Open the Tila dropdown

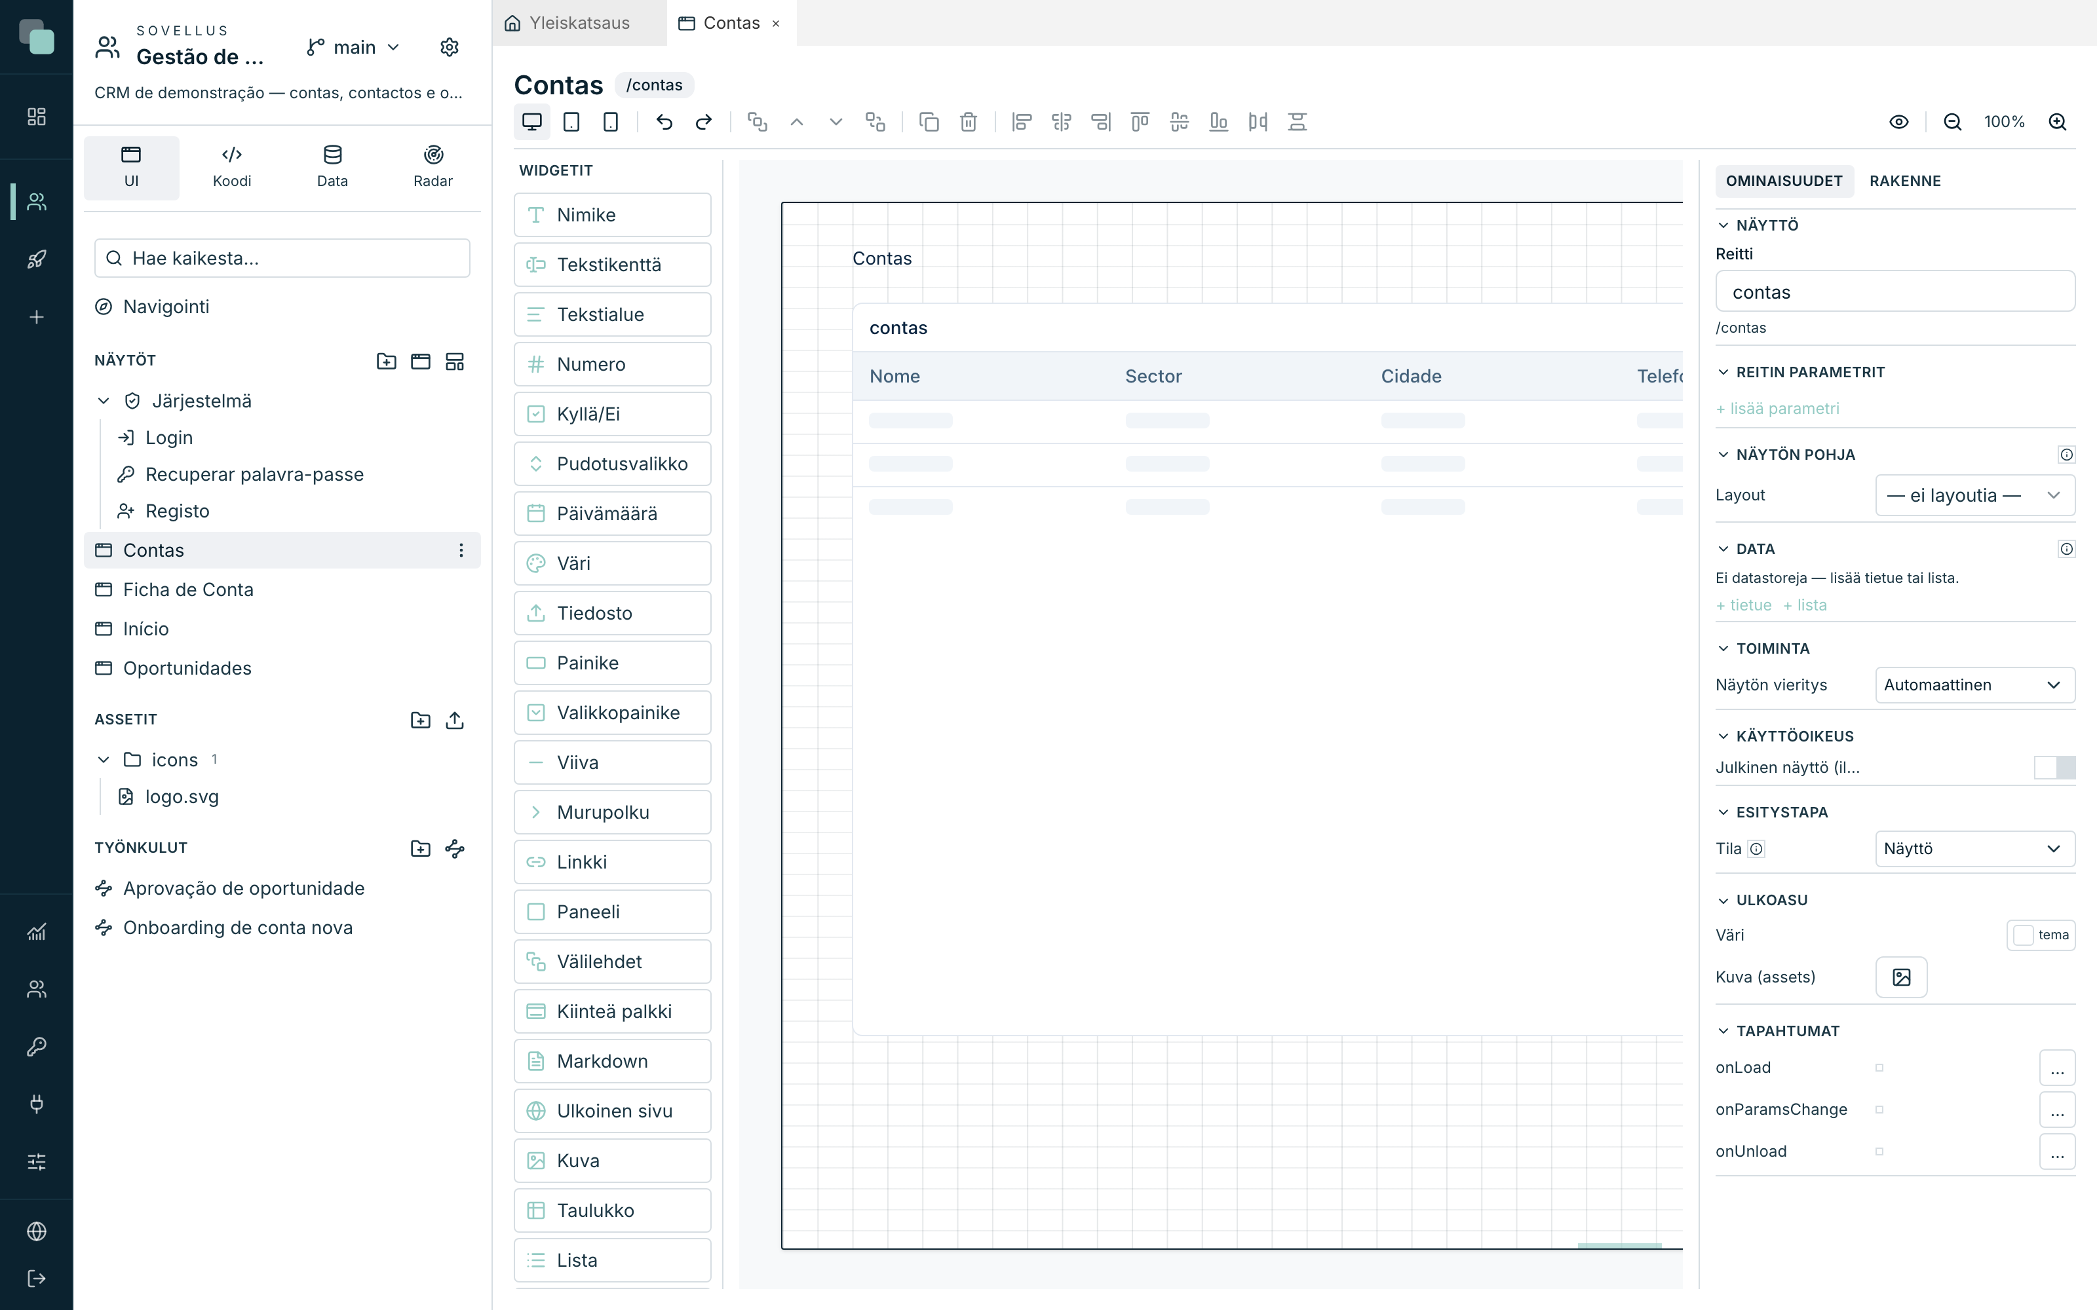(x=1975, y=849)
